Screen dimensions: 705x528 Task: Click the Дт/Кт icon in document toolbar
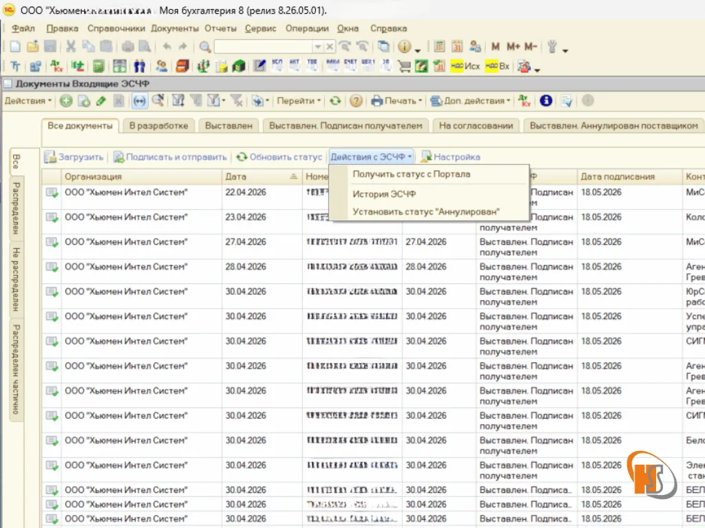coord(524,100)
